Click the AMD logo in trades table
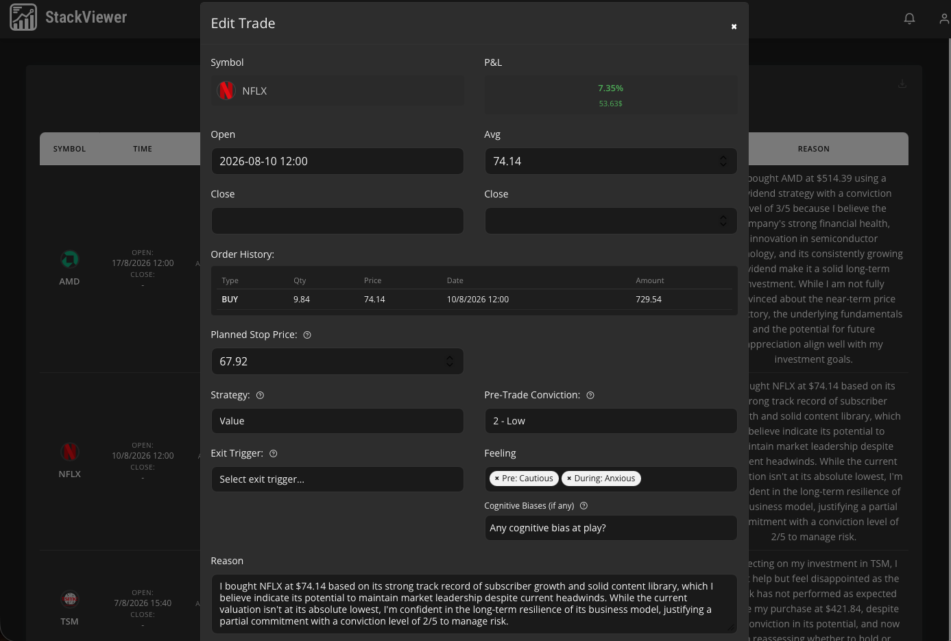Image resolution: width=951 pixels, height=641 pixels. tap(69, 259)
